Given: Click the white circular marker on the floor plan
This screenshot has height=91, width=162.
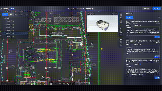Looking at the screenshot, I should tap(82, 44).
